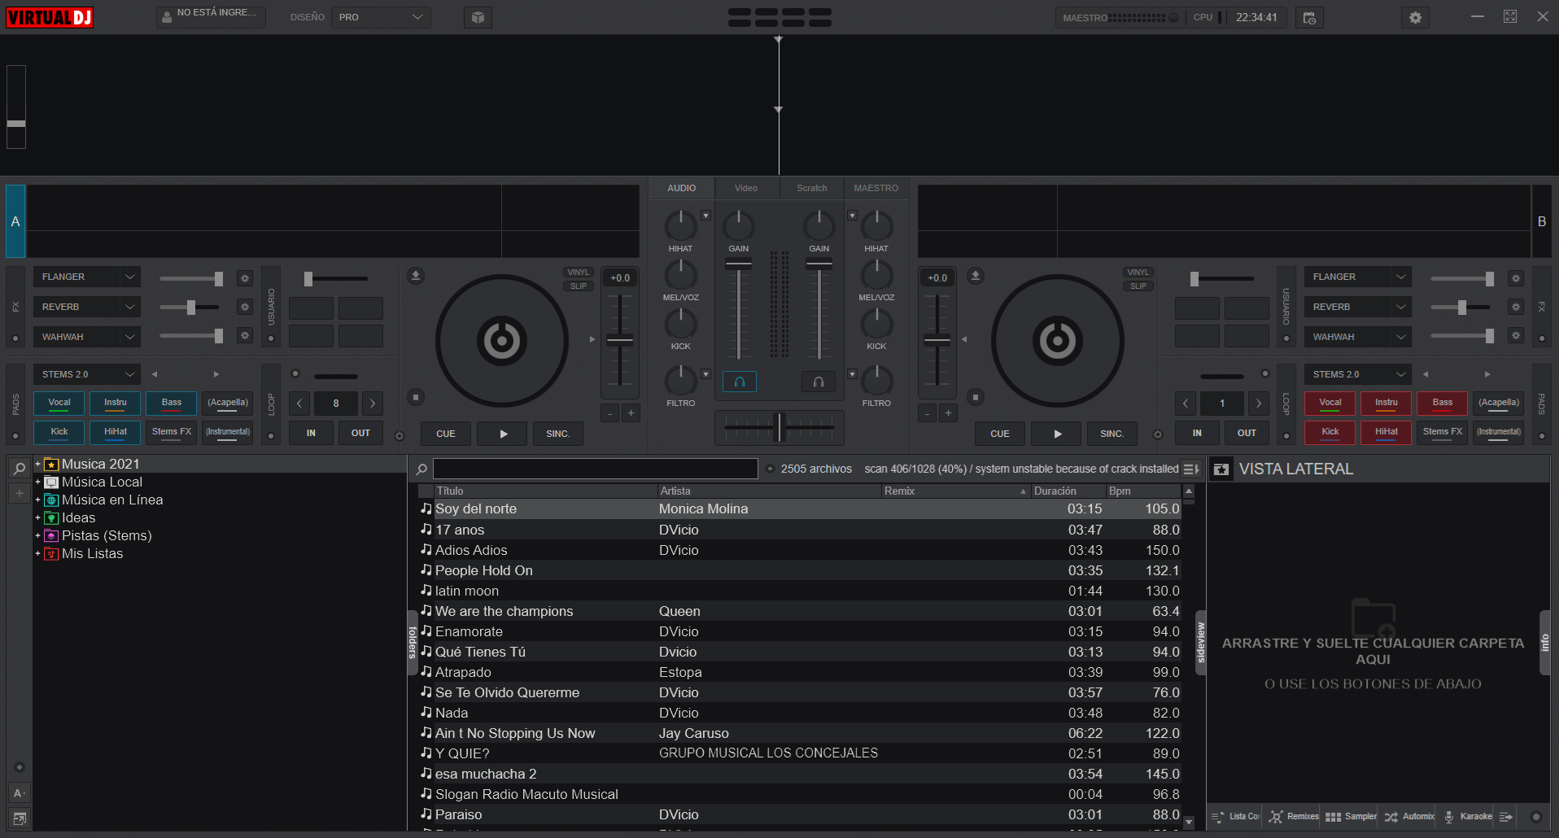This screenshot has width=1559, height=838.
Task: Expand the Musica 2021 folder
Action: (37, 464)
